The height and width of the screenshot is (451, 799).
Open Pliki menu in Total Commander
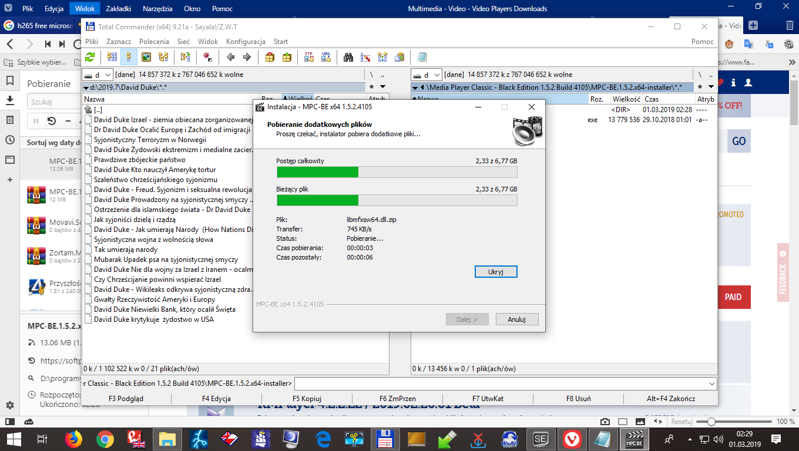click(x=92, y=42)
